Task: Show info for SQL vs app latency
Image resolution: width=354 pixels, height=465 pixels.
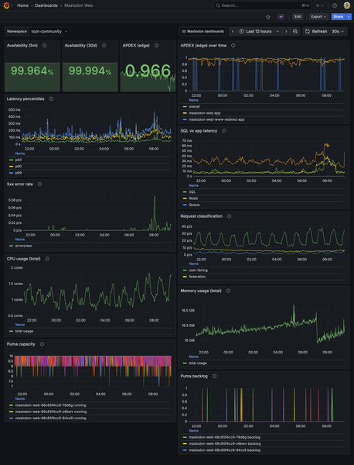Action: [224, 131]
